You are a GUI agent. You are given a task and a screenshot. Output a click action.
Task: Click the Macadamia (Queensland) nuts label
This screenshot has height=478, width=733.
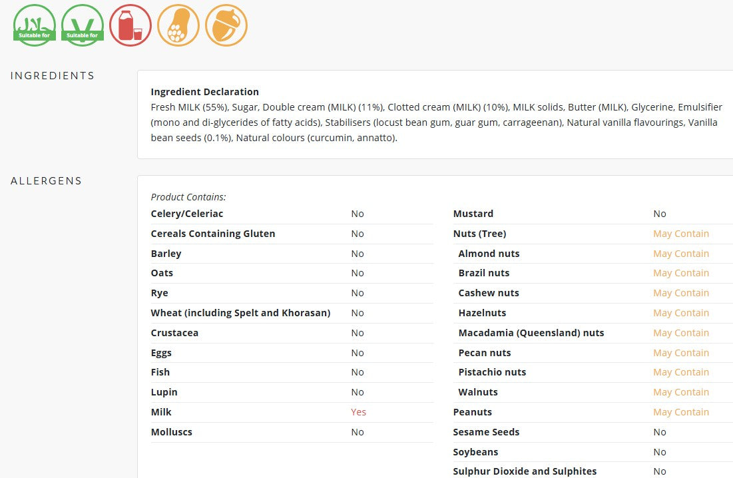point(531,333)
